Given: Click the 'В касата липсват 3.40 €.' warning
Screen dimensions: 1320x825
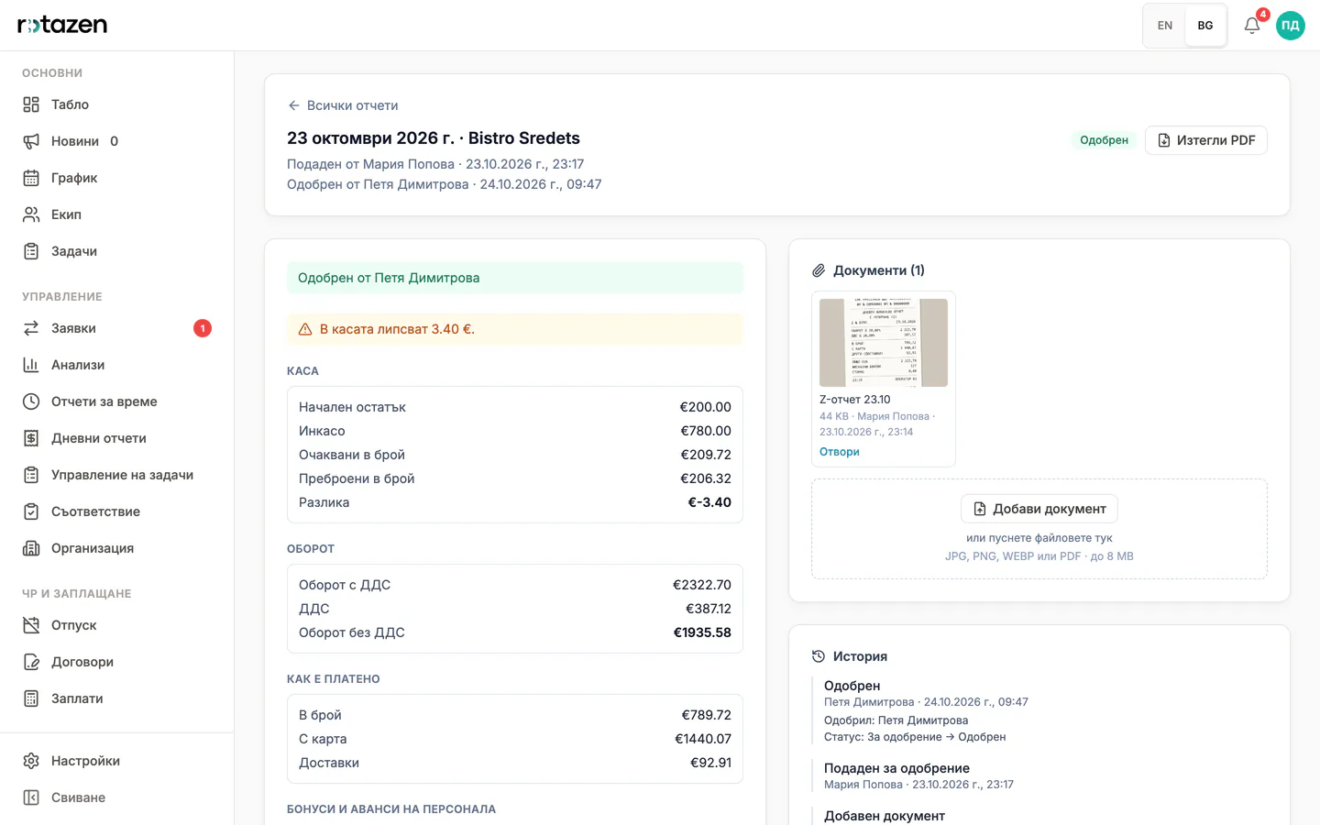Looking at the screenshot, I should (x=515, y=329).
